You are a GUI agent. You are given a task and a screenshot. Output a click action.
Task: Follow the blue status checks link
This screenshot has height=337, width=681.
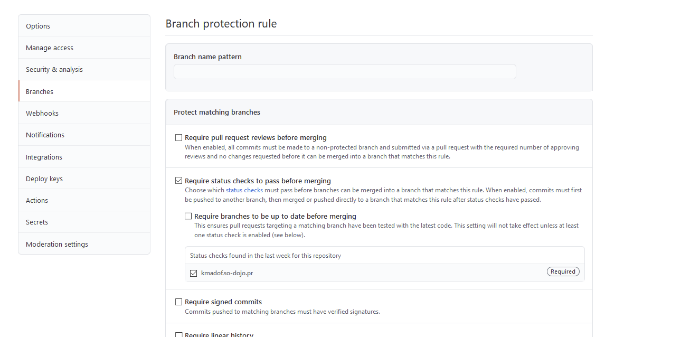tap(244, 190)
